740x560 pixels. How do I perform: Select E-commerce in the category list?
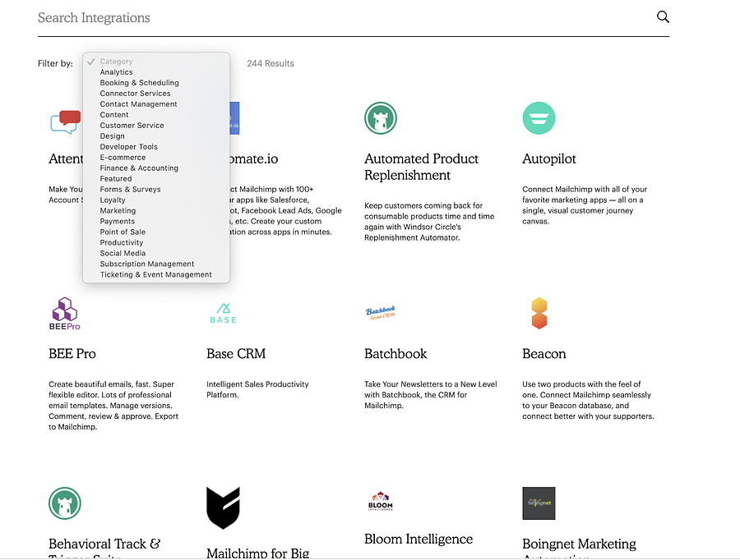(123, 158)
